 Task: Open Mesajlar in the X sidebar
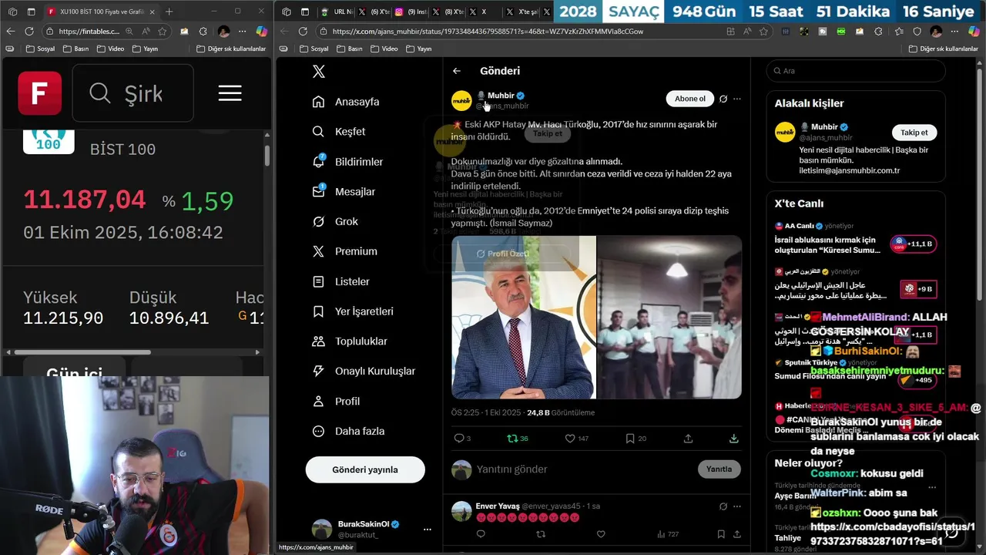(344, 192)
